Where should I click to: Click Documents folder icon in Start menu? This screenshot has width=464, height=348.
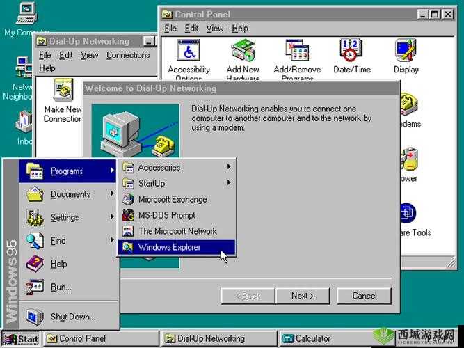point(35,194)
